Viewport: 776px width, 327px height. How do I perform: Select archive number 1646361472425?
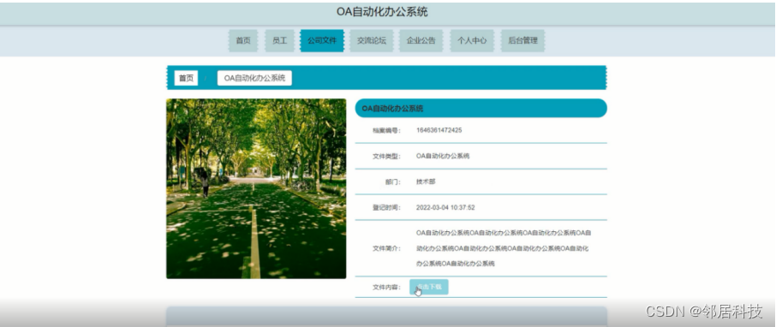pos(439,130)
